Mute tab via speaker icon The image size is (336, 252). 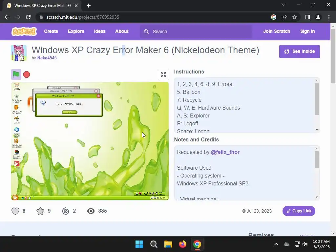[x=69, y=6]
